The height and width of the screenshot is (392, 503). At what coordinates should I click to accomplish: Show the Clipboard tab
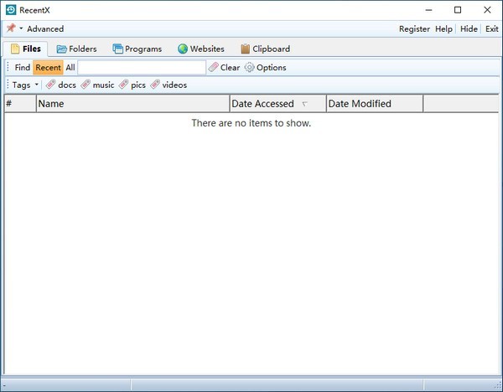265,49
